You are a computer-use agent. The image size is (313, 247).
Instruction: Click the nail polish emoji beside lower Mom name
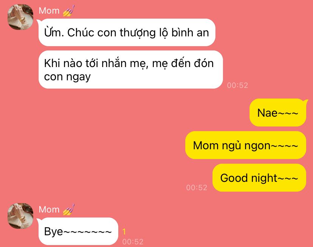[69, 209]
